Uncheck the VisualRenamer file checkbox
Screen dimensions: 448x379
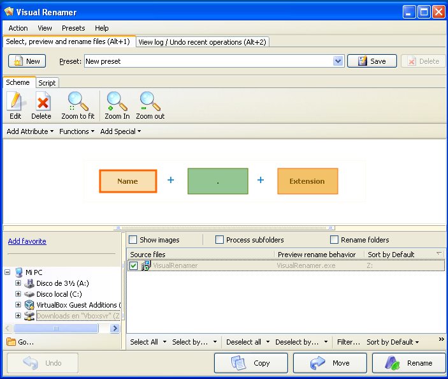tap(133, 265)
